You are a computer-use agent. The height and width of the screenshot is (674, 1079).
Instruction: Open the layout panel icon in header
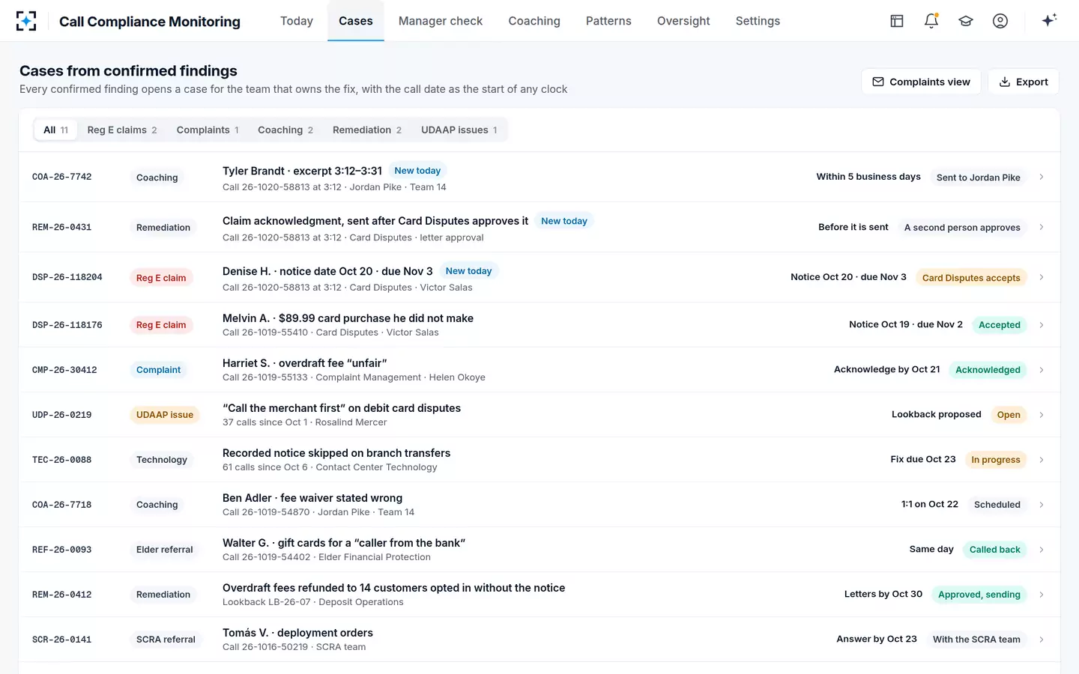tap(897, 21)
